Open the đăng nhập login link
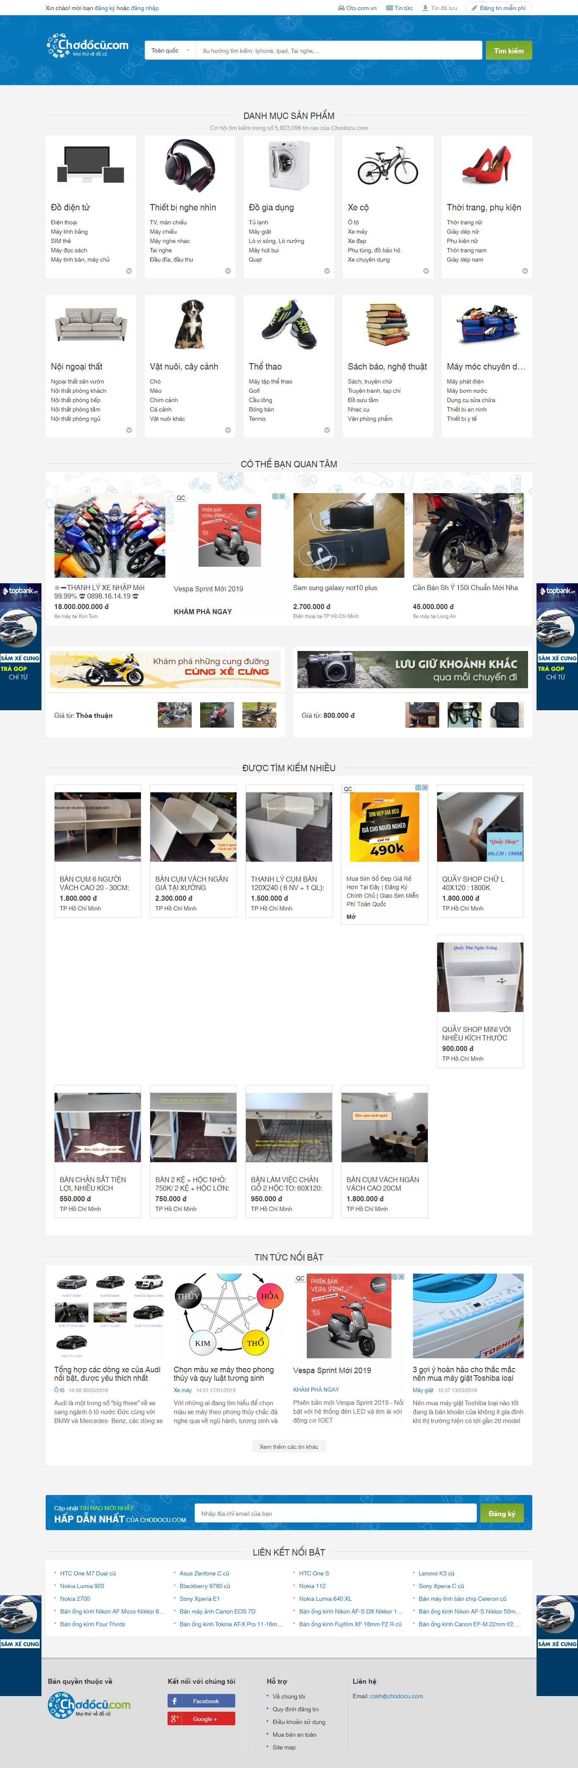Viewport: 578px width, 1768px height. [x=145, y=8]
